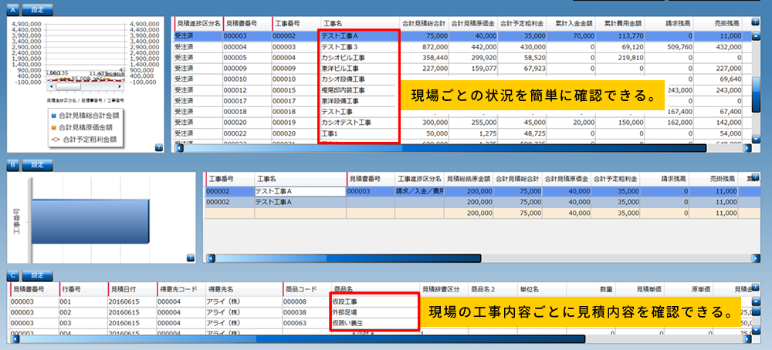This screenshot has height=350, width=772.
Task: Click the scroll-down arrow in panel A table
Action: click(756, 136)
